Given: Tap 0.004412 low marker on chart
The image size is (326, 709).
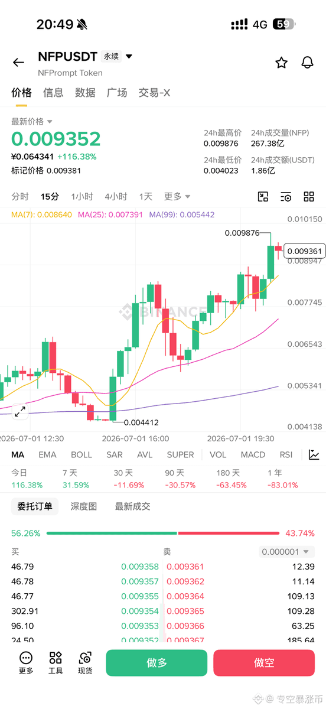Looking at the screenshot, I should [141, 422].
